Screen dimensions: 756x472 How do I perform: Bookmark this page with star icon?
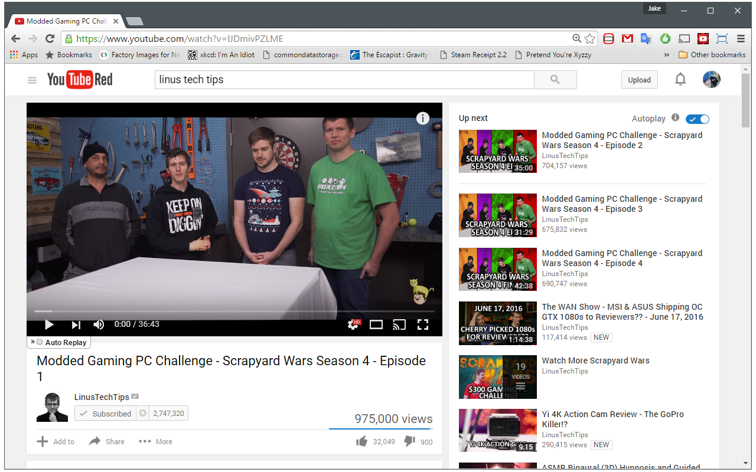(x=589, y=39)
